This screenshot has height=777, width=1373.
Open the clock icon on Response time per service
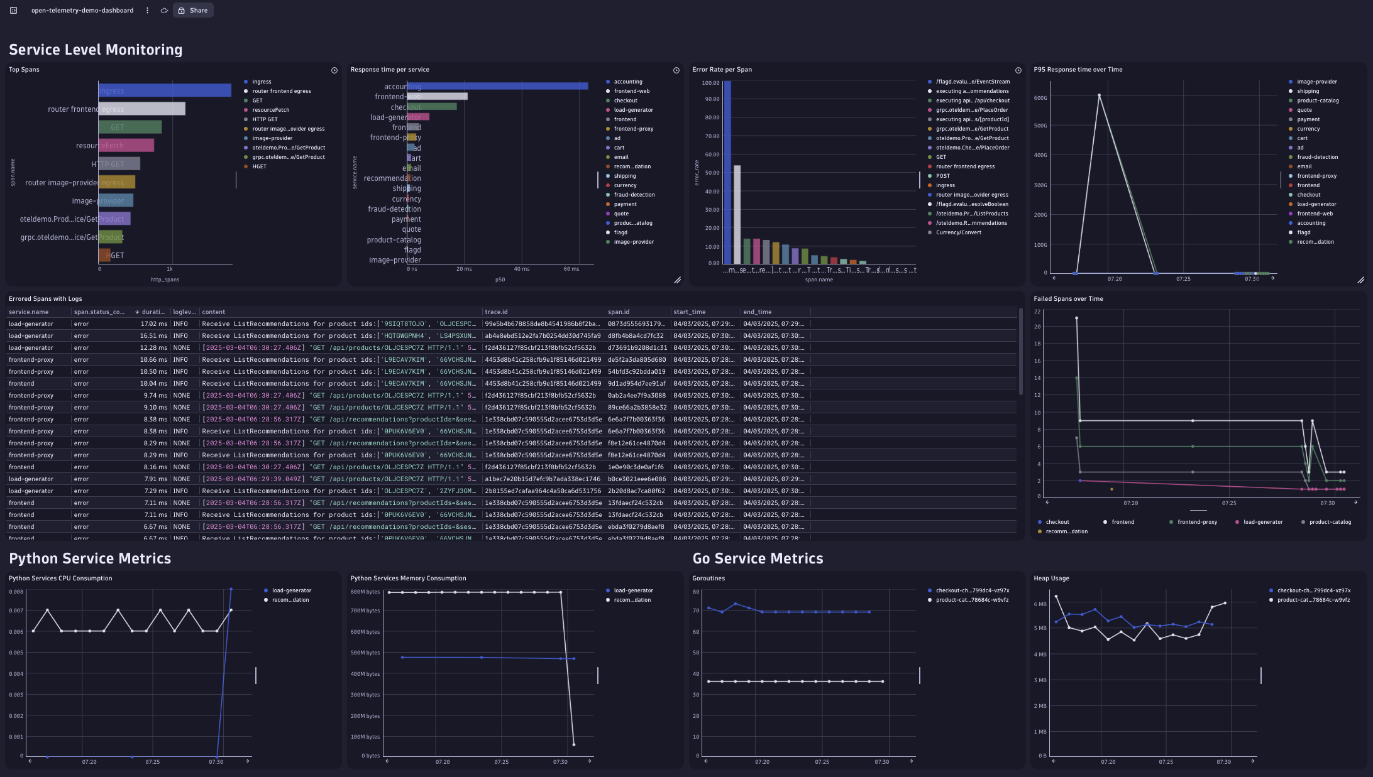click(676, 70)
